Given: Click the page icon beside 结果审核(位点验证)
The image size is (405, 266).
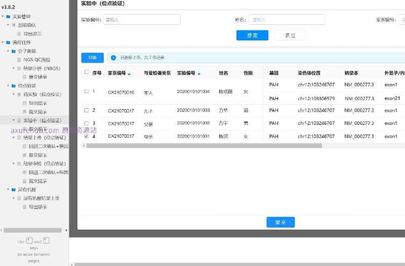Looking at the screenshot, I should tap(19, 163).
